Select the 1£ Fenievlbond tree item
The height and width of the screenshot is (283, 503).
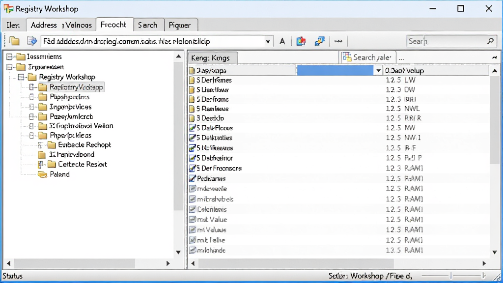pos(72,155)
